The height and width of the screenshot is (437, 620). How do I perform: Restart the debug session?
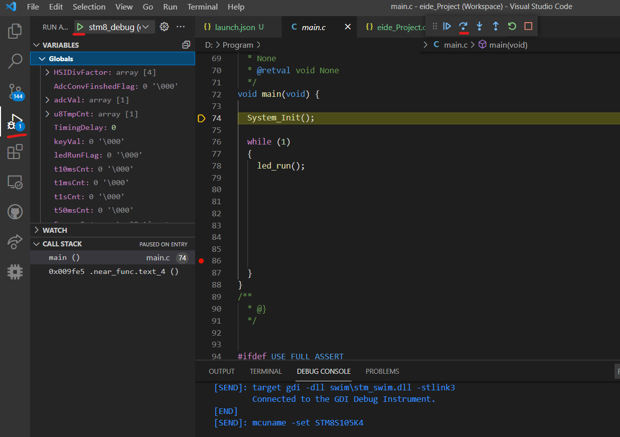(512, 26)
